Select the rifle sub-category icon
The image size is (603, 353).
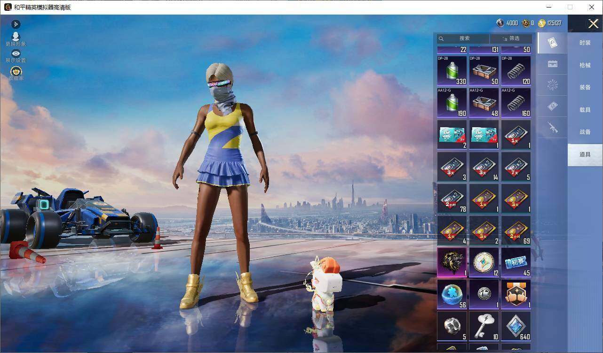553,127
